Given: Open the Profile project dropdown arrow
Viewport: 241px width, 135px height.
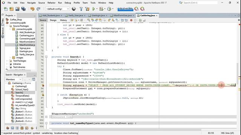Looking at the screenshot, I should click(x=113, y=9).
